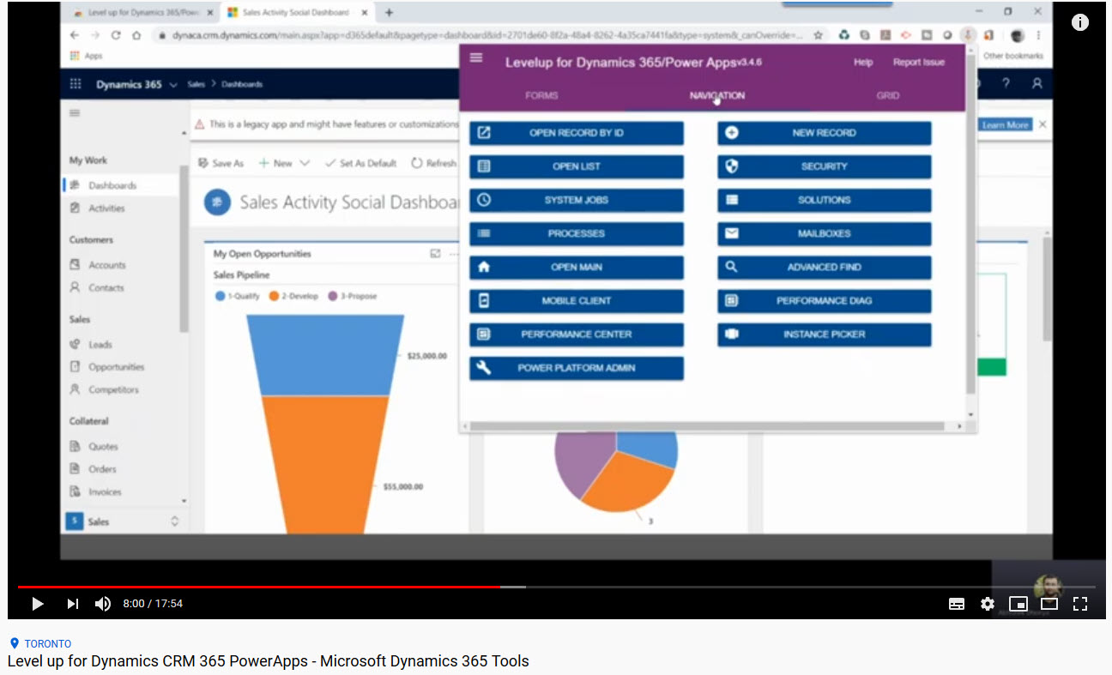Bookmark this page with the star

tap(819, 36)
